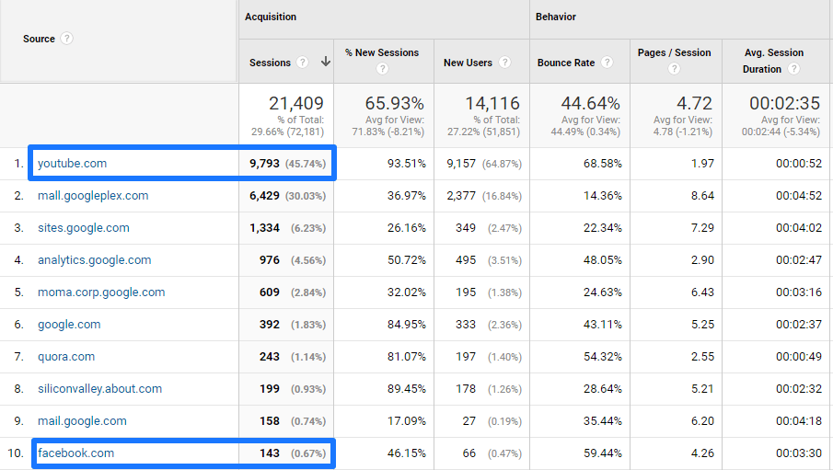Select analytics.google.com new users 495
Viewport: 833px width, 470px height.
[466, 260]
